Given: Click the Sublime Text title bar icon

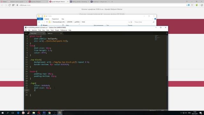Looking at the screenshot, I should [25, 27].
